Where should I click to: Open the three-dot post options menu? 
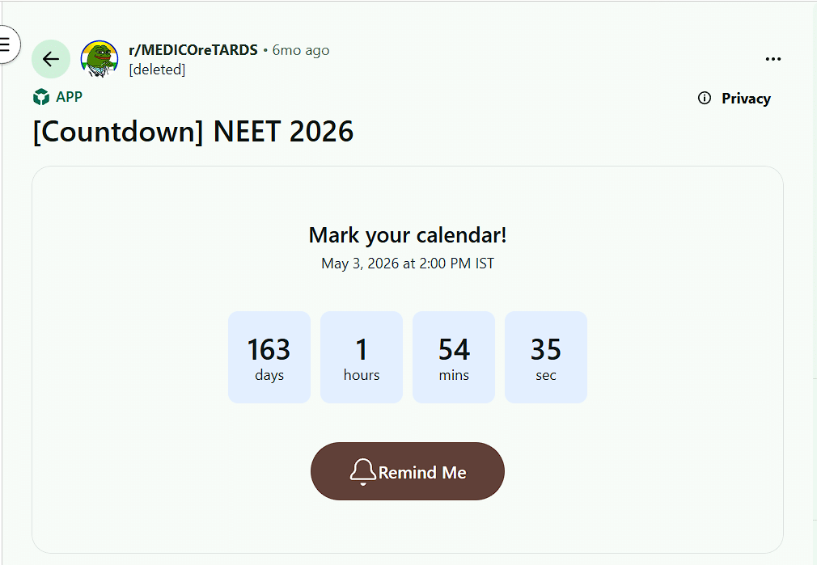(773, 59)
